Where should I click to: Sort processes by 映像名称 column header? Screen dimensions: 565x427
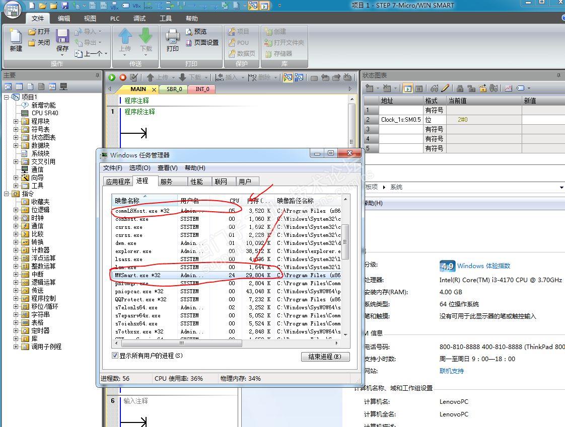145,201
